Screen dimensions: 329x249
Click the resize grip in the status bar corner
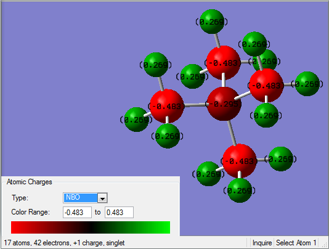pyautogui.click(x=325, y=245)
